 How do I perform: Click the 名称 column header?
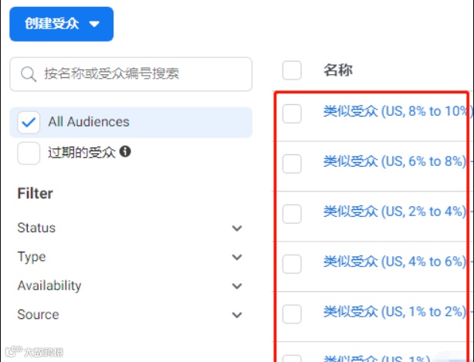[x=338, y=70]
